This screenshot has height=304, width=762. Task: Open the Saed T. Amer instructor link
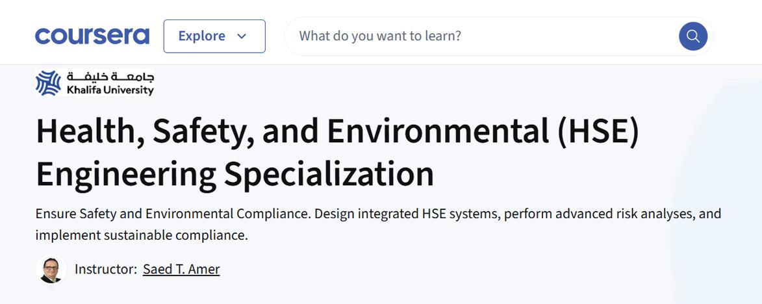coord(181,269)
